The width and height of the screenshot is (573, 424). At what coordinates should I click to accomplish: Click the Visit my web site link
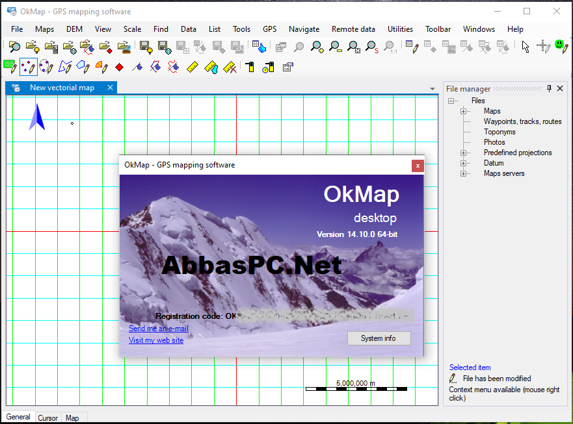coord(156,340)
